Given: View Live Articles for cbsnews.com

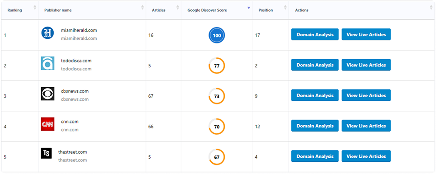Looking at the screenshot, I should (x=366, y=95).
